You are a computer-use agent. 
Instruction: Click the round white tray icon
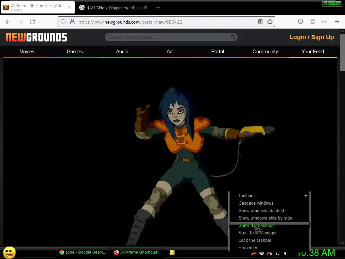(261, 253)
